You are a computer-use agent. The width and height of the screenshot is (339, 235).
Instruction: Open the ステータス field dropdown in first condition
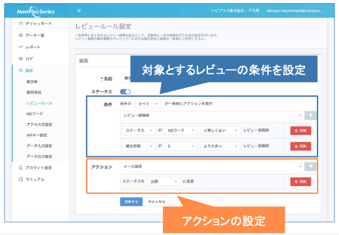click(139, 130)
